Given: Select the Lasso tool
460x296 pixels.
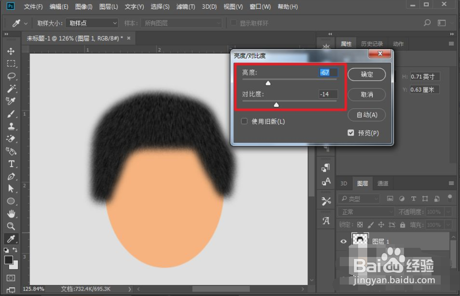Looking at the screenshot, I should pos(11,76).
